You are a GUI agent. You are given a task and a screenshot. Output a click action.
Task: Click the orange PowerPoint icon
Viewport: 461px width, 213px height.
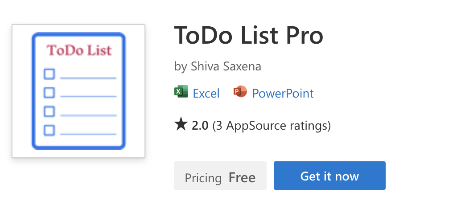pyautogui.click(x=240, y=93)
